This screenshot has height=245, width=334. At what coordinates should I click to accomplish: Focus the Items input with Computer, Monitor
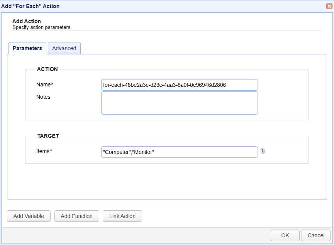179,152
